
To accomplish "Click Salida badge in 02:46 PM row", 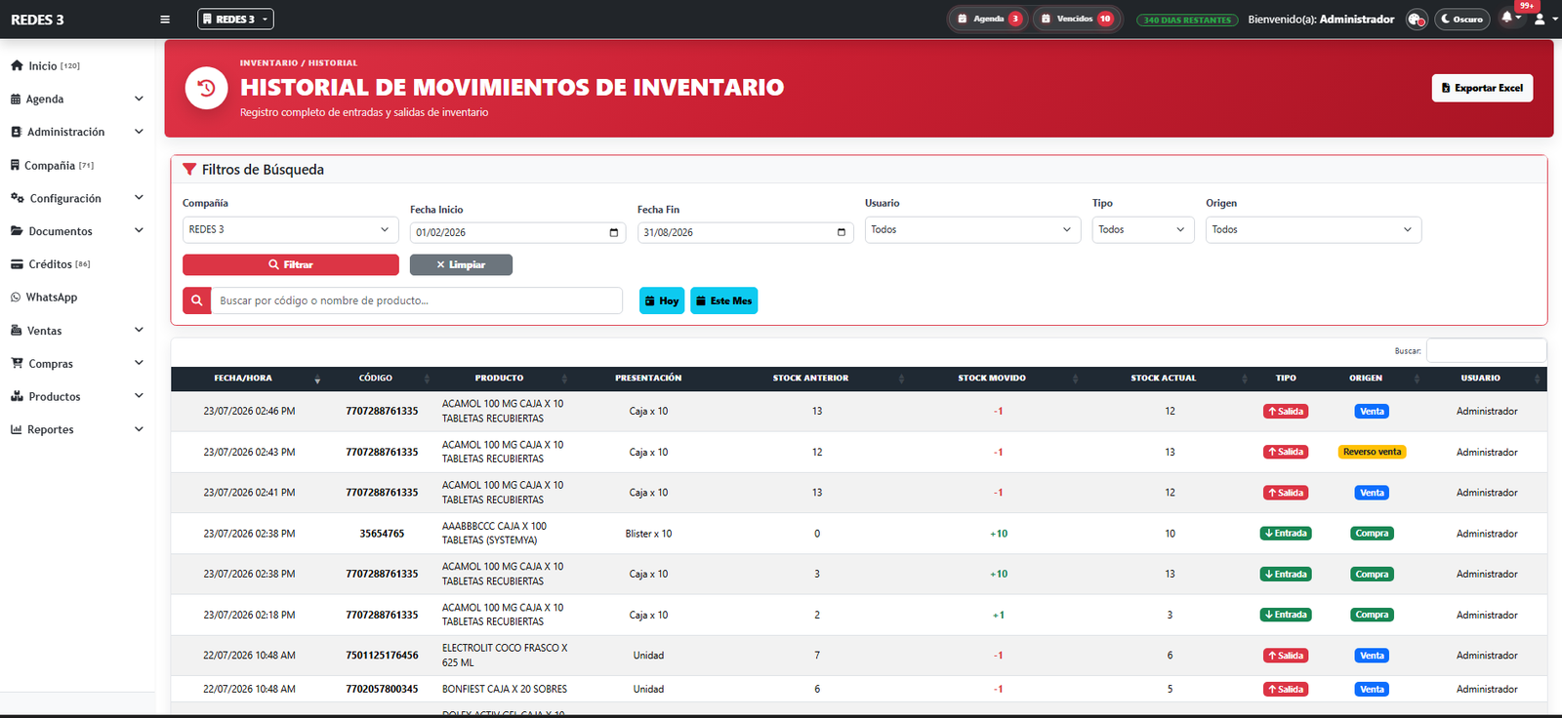I will pyautogui.click(x=1286, y=412).
